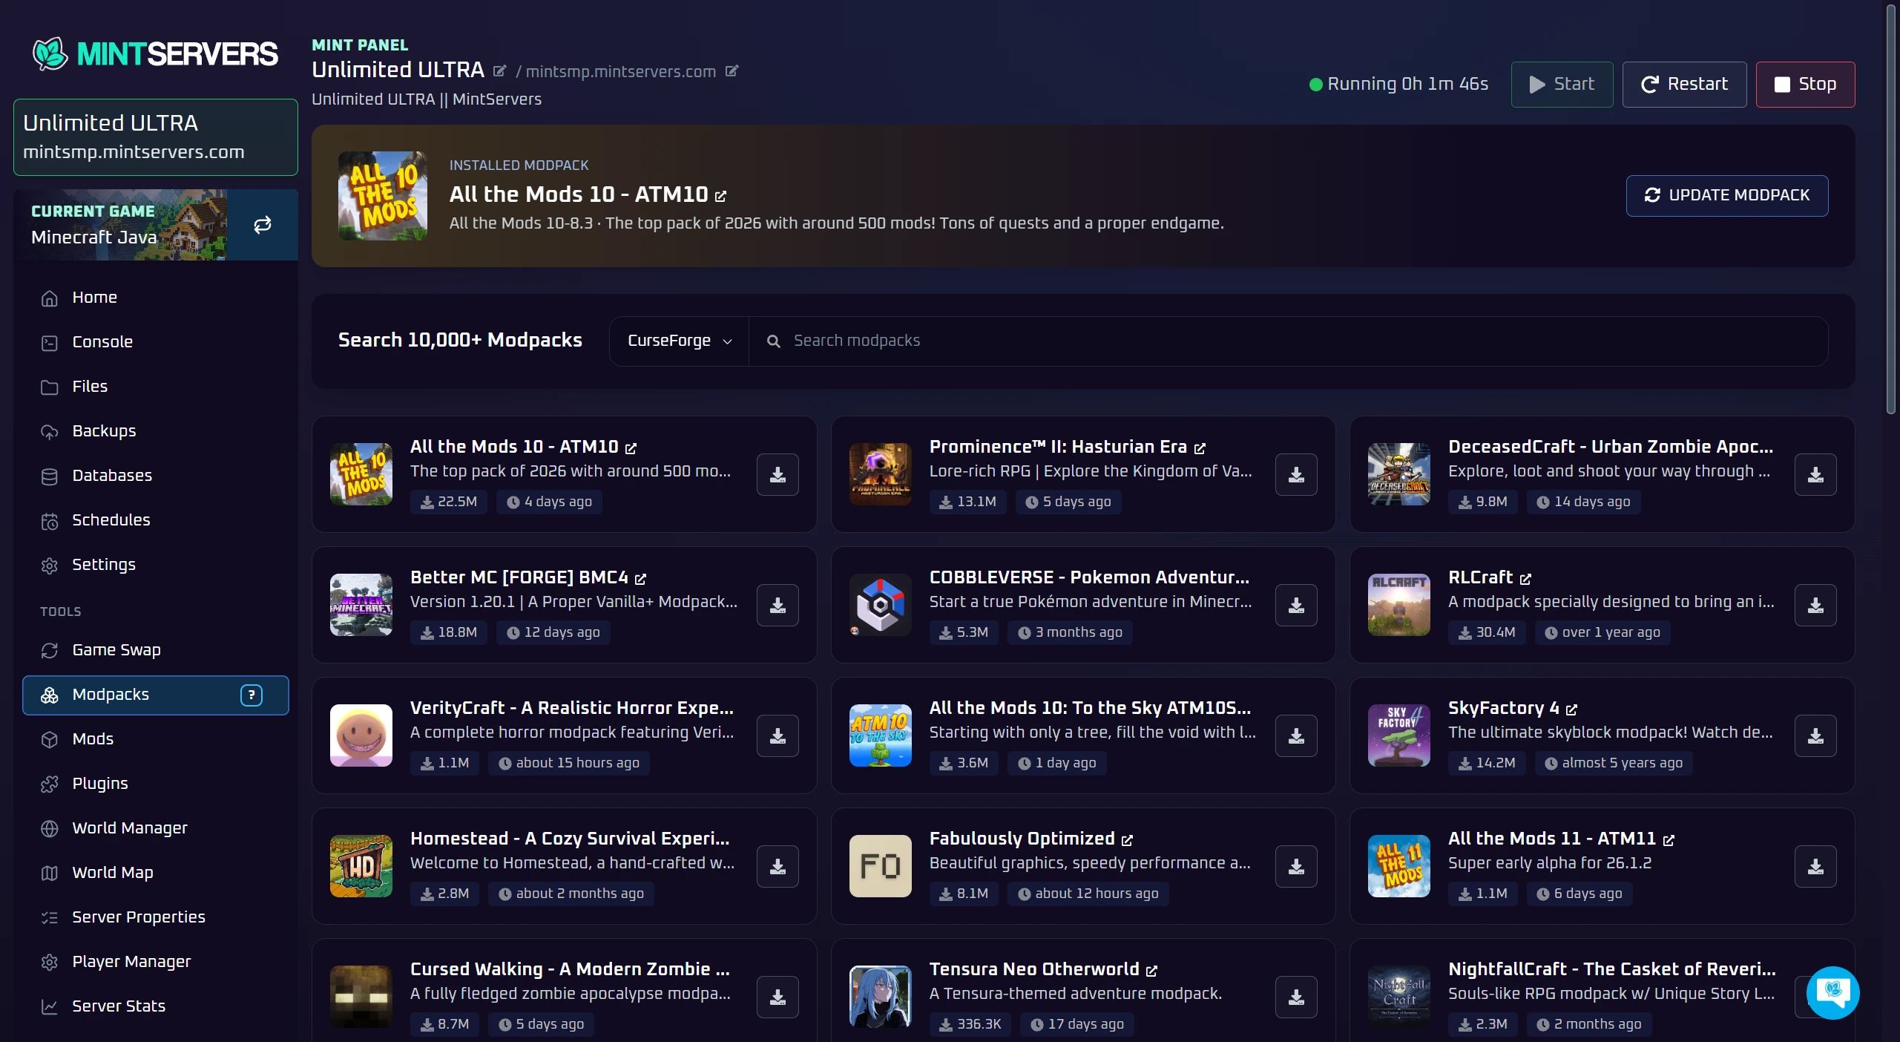Viewport: 1900px width, 1042px height.
Task: Open Backups in the sidebar
Action: pyautogui.click(x=156, y=430)
